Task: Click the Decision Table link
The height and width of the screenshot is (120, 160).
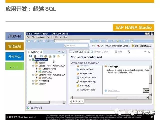Action: click(88, 90)
